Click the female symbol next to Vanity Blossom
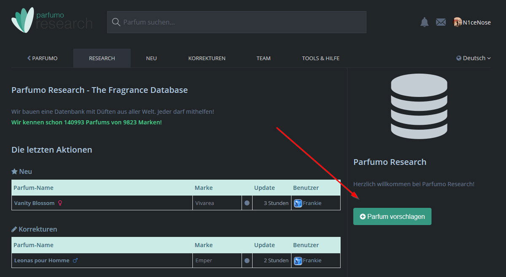Viewport: 506px width, 277px height. tap(60, 203)
